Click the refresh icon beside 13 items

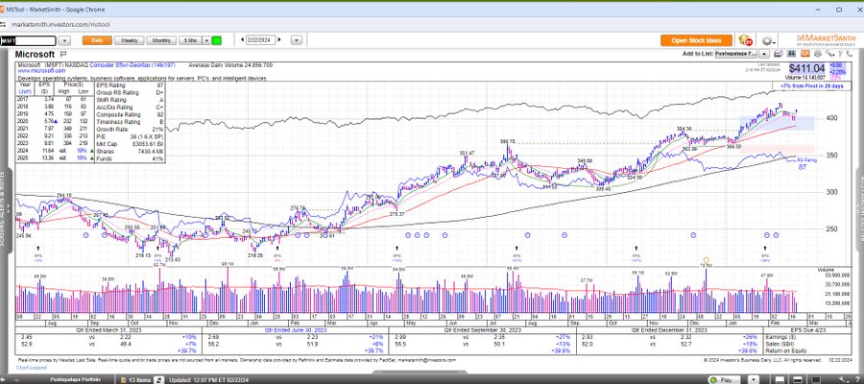pyautogui.click(x=158, y=379)
